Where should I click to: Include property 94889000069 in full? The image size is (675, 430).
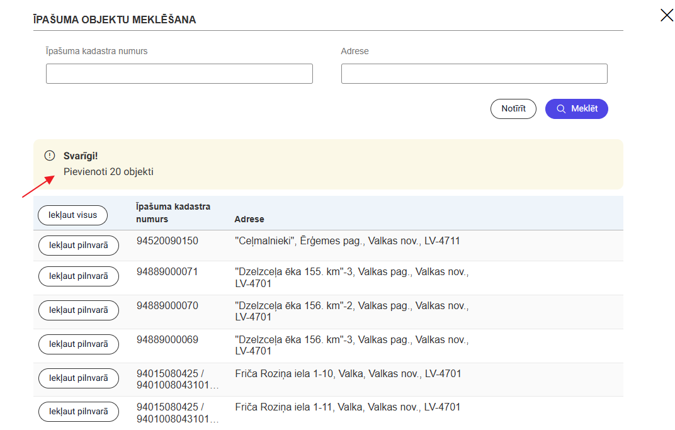[x=79, y=344]
